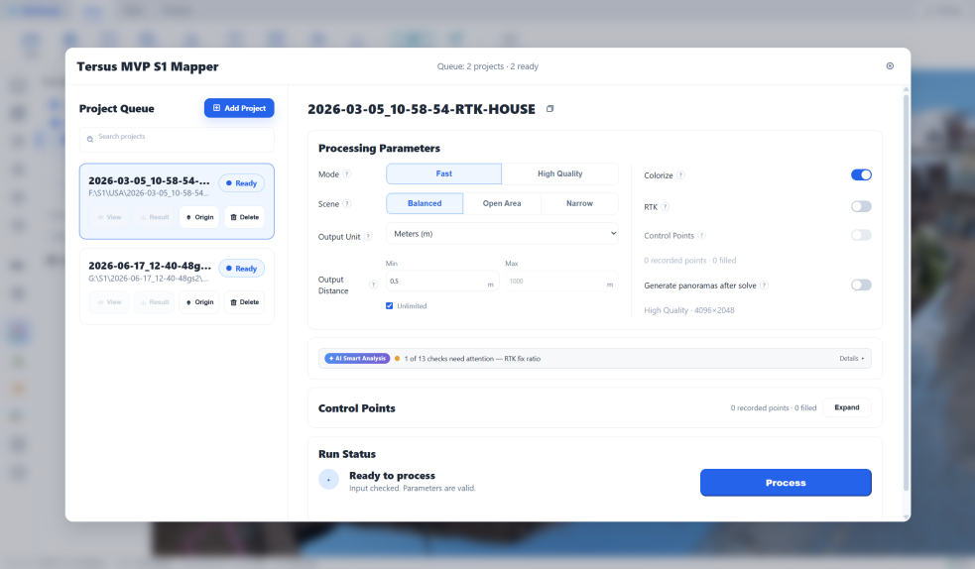
Task: Start the Process button
Action: (x=786, y=483)
